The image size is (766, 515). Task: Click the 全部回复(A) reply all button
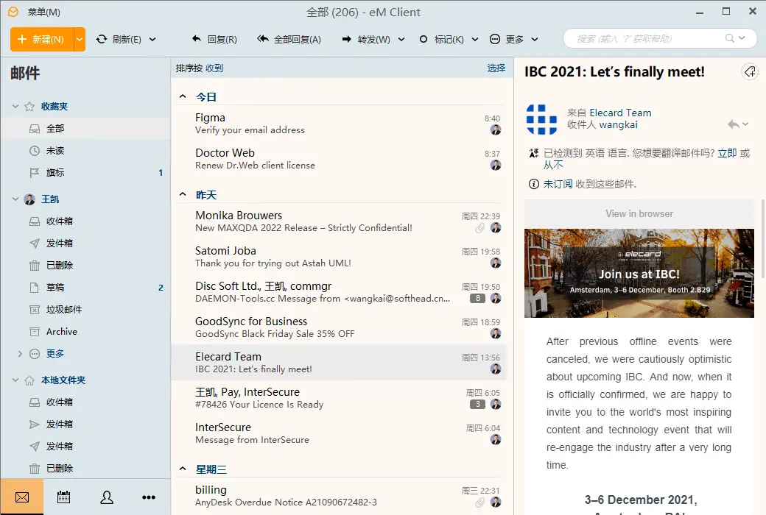(289, 40)
